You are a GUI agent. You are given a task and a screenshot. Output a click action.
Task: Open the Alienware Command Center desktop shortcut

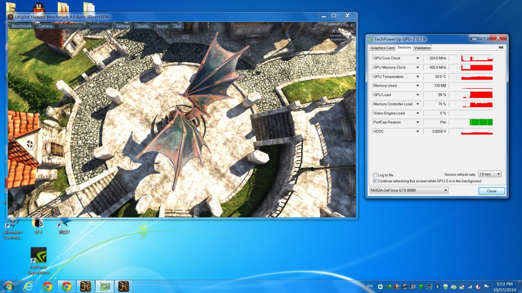pyautogui.click(x=12, y=229)
